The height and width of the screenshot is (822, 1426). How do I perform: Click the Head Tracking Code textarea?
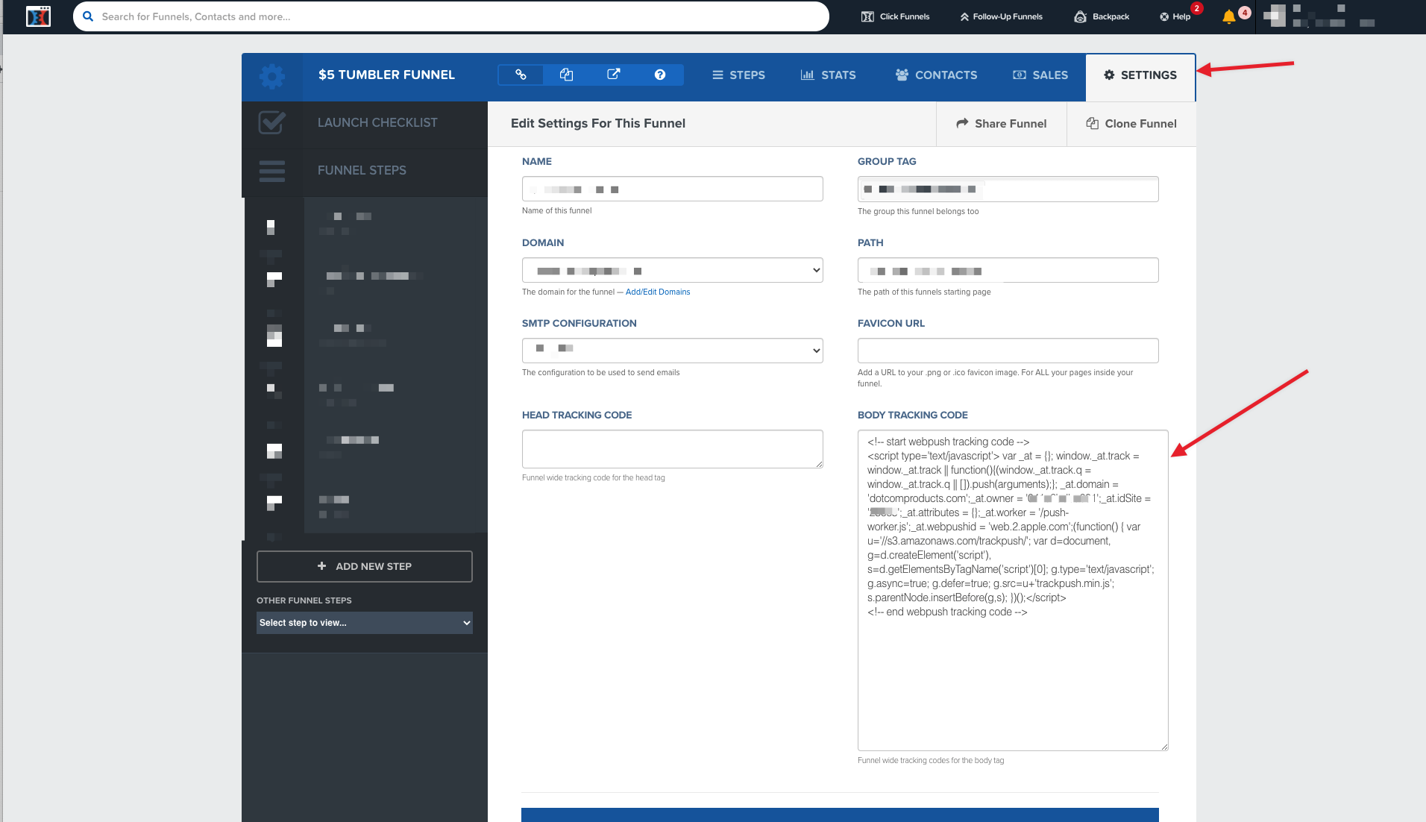click(672, 449)
